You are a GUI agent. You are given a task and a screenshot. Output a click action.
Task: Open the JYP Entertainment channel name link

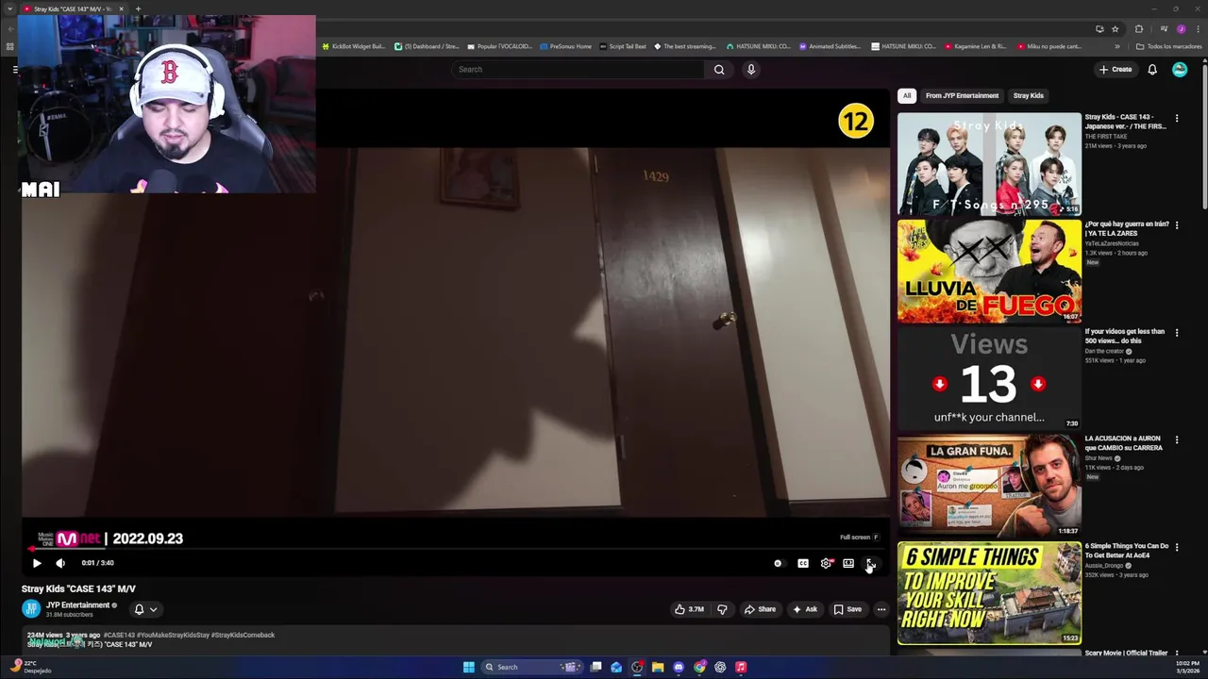78,605
